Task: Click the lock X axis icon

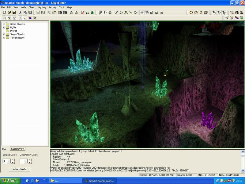Action: 152,13
